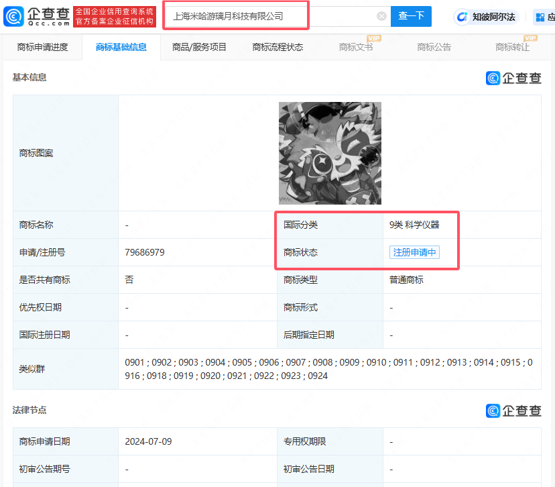The height and width of the screenshot is (487, 555).
Task: Click the 是否共有商标 field label
Action: pos(45,280)
